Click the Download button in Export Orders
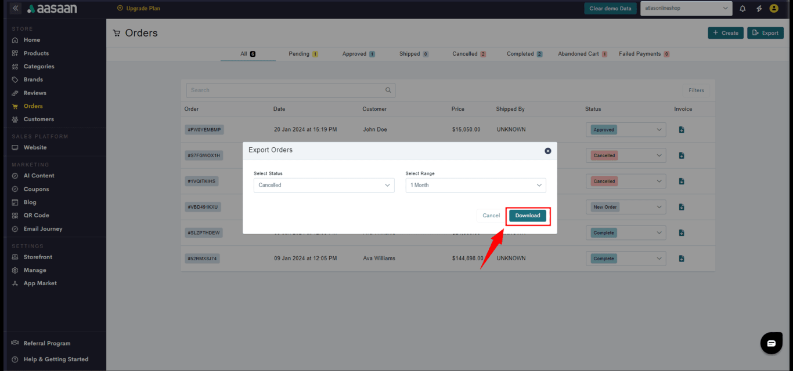Screen dimensions: 793x371 (527, 216)
